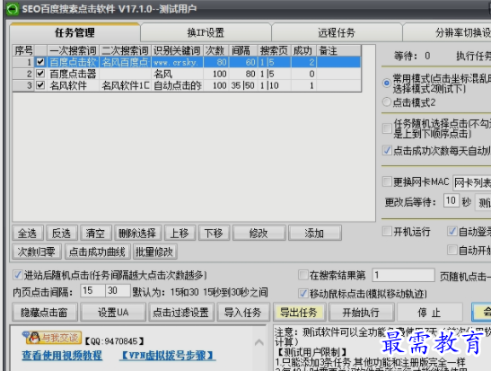Click the 反选 button

click(61, 234)
